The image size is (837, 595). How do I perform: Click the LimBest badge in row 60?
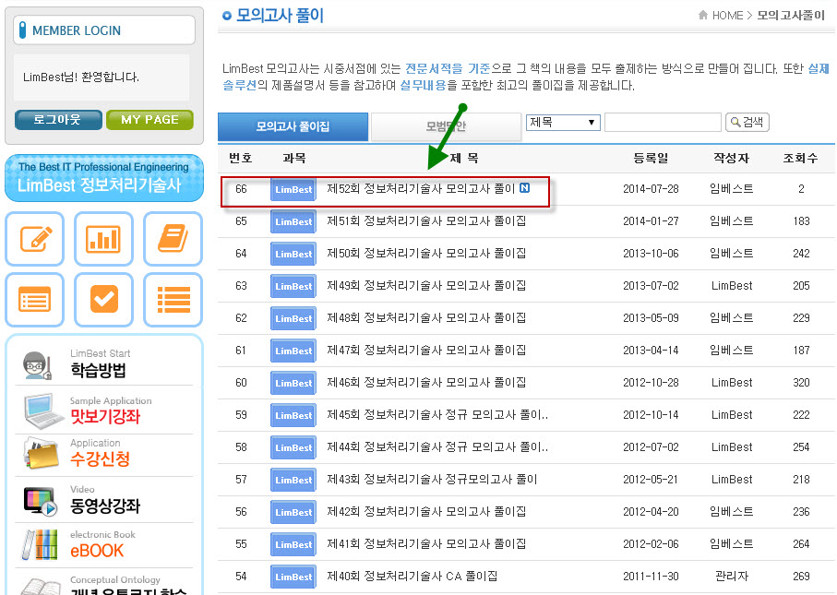293,383
